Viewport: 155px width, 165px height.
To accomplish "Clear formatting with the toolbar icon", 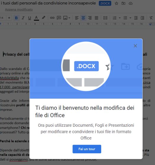I will [151, 18].
